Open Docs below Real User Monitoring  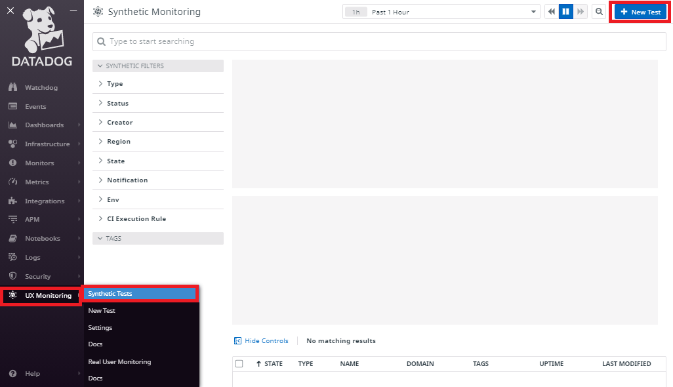pyautogui.click(x=95, y=378)
